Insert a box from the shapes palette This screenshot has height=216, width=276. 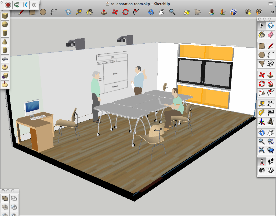coord(5,16)
